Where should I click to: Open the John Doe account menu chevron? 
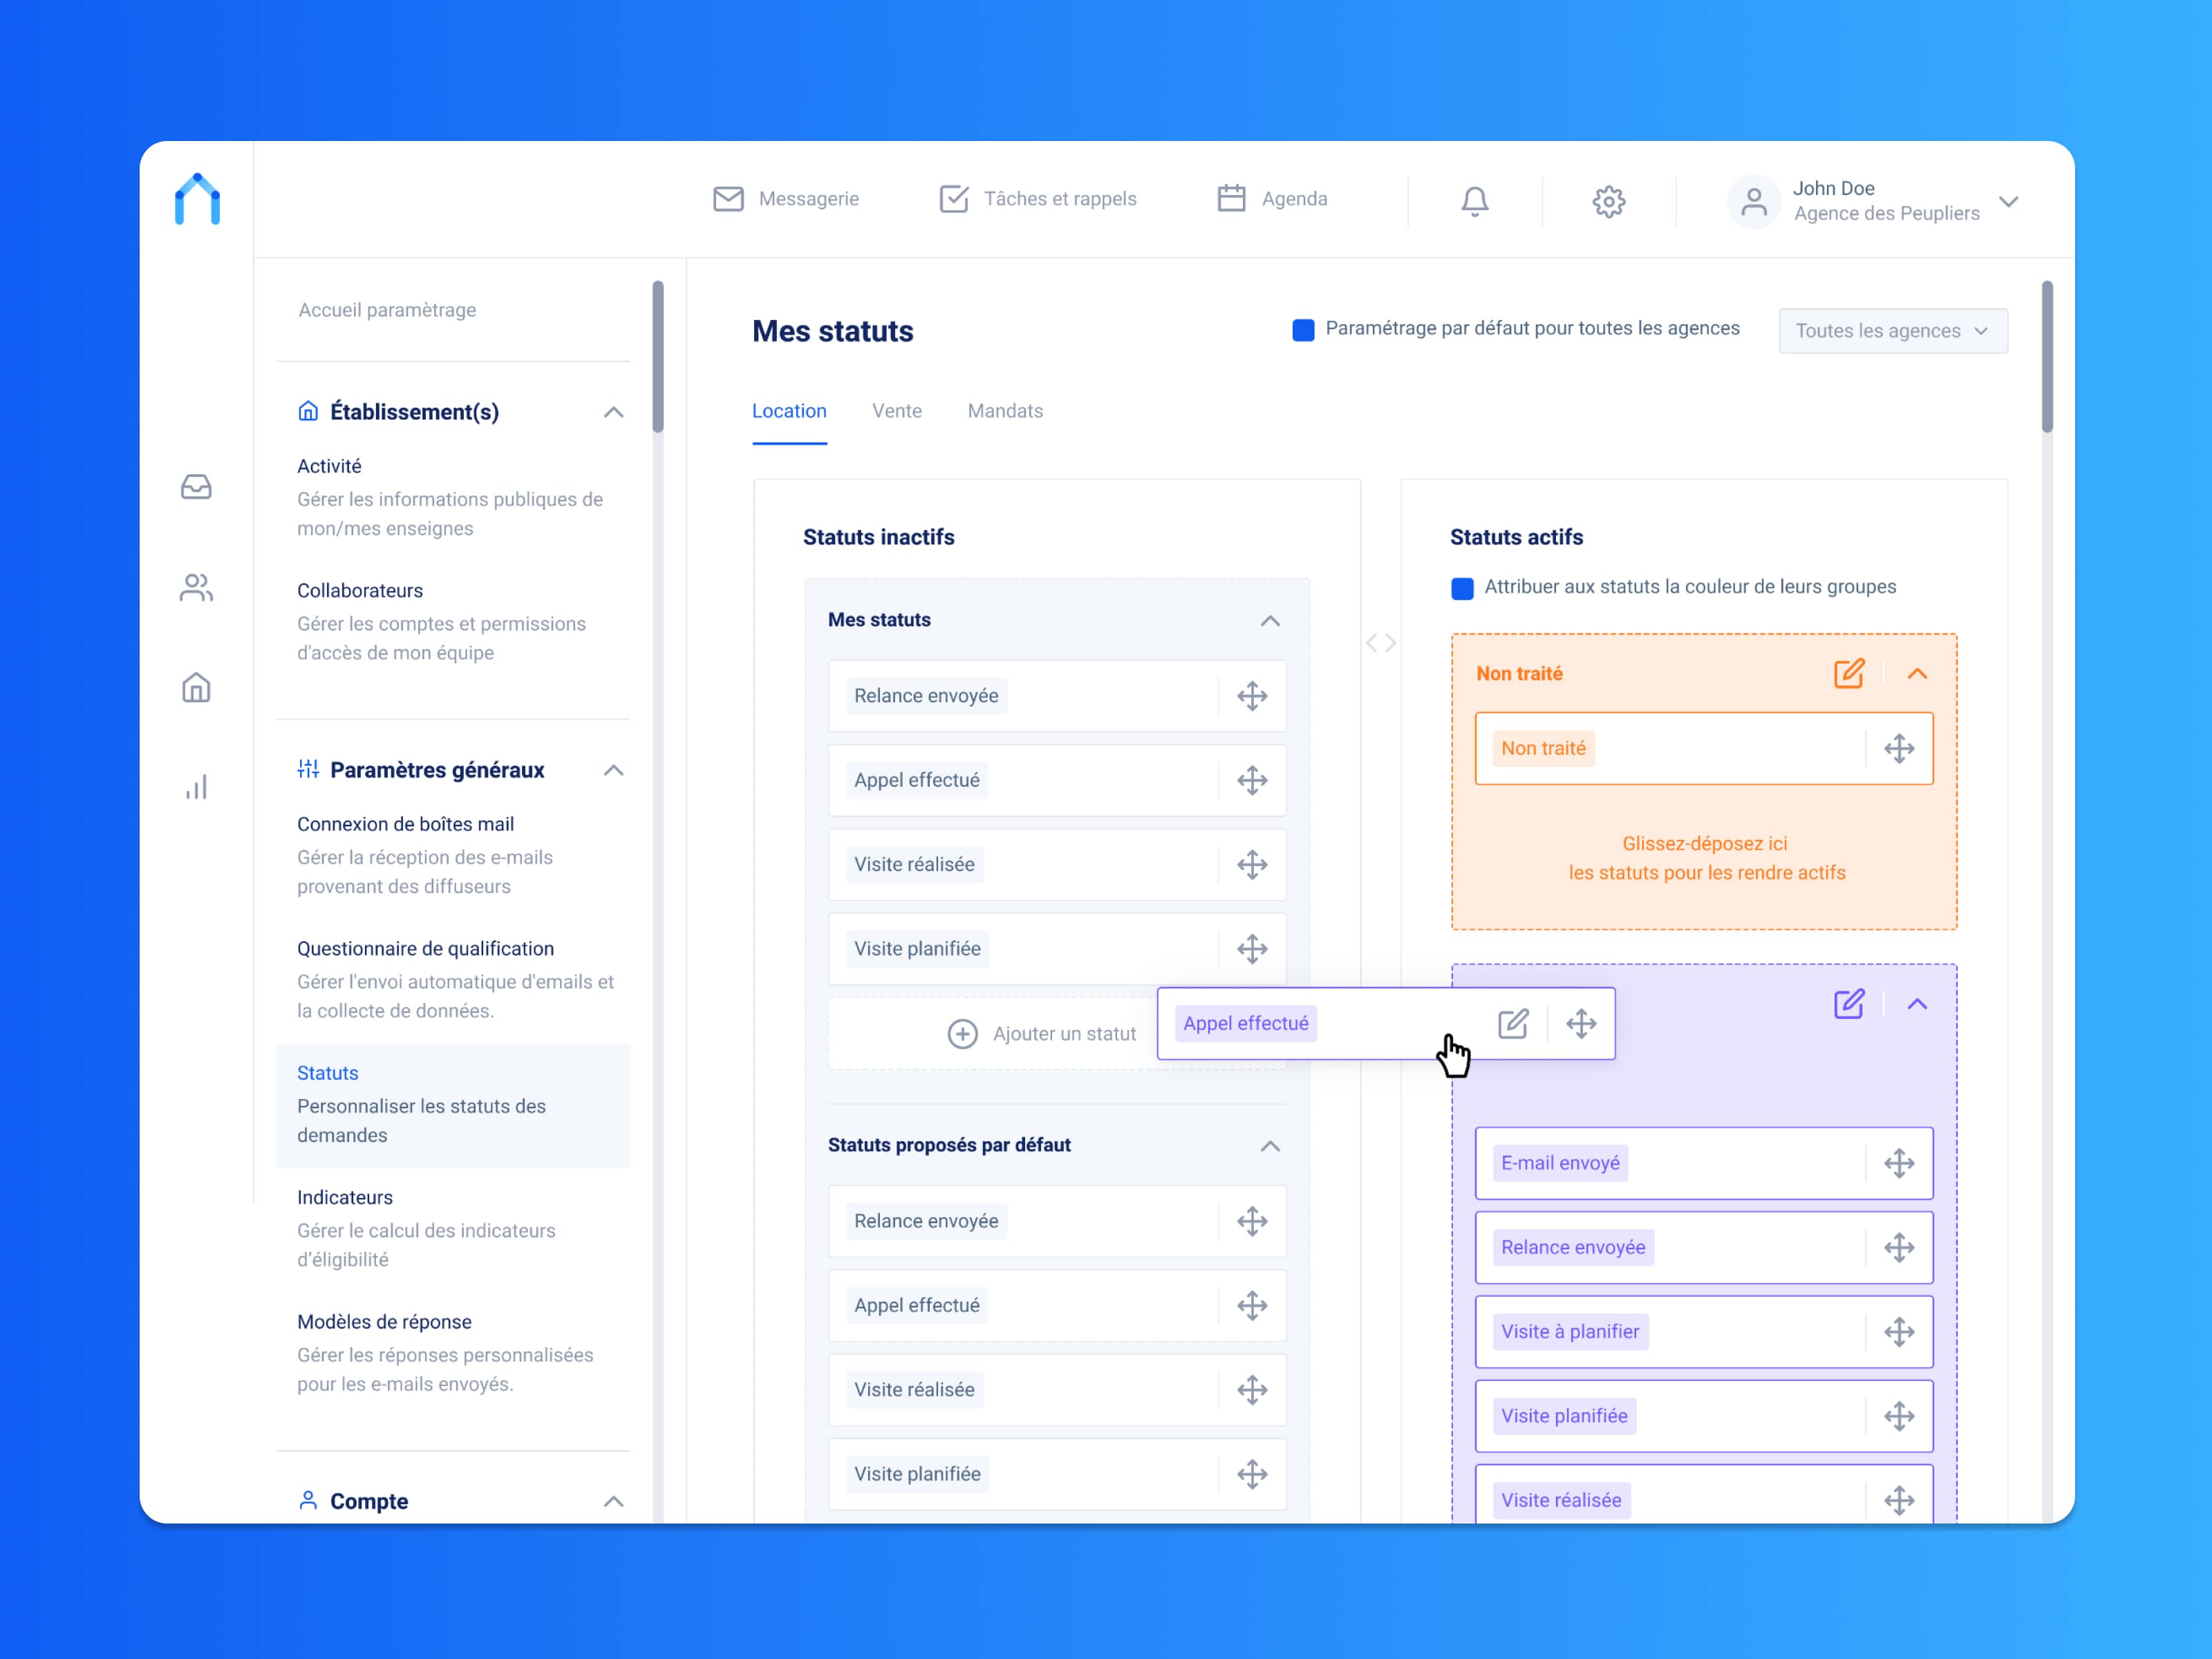2009,201
